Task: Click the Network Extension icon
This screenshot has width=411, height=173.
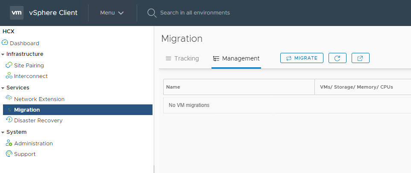Action: point(9,98)
